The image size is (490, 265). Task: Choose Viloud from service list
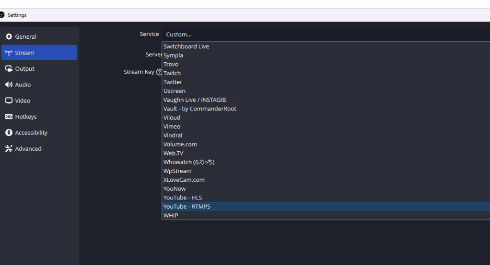point(326,118)
